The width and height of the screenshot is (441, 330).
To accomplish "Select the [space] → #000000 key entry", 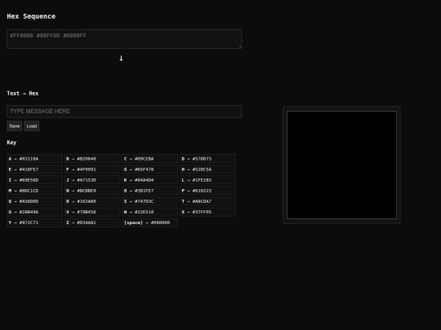I will [x=150, y=222].
